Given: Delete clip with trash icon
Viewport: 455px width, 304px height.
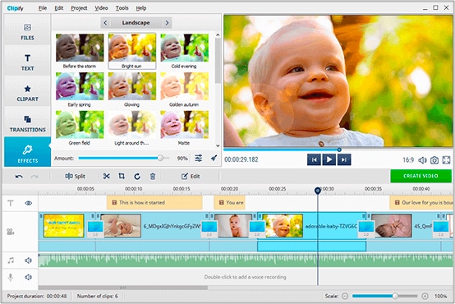Looking at the screenshot, I should [x=153, y=177].
